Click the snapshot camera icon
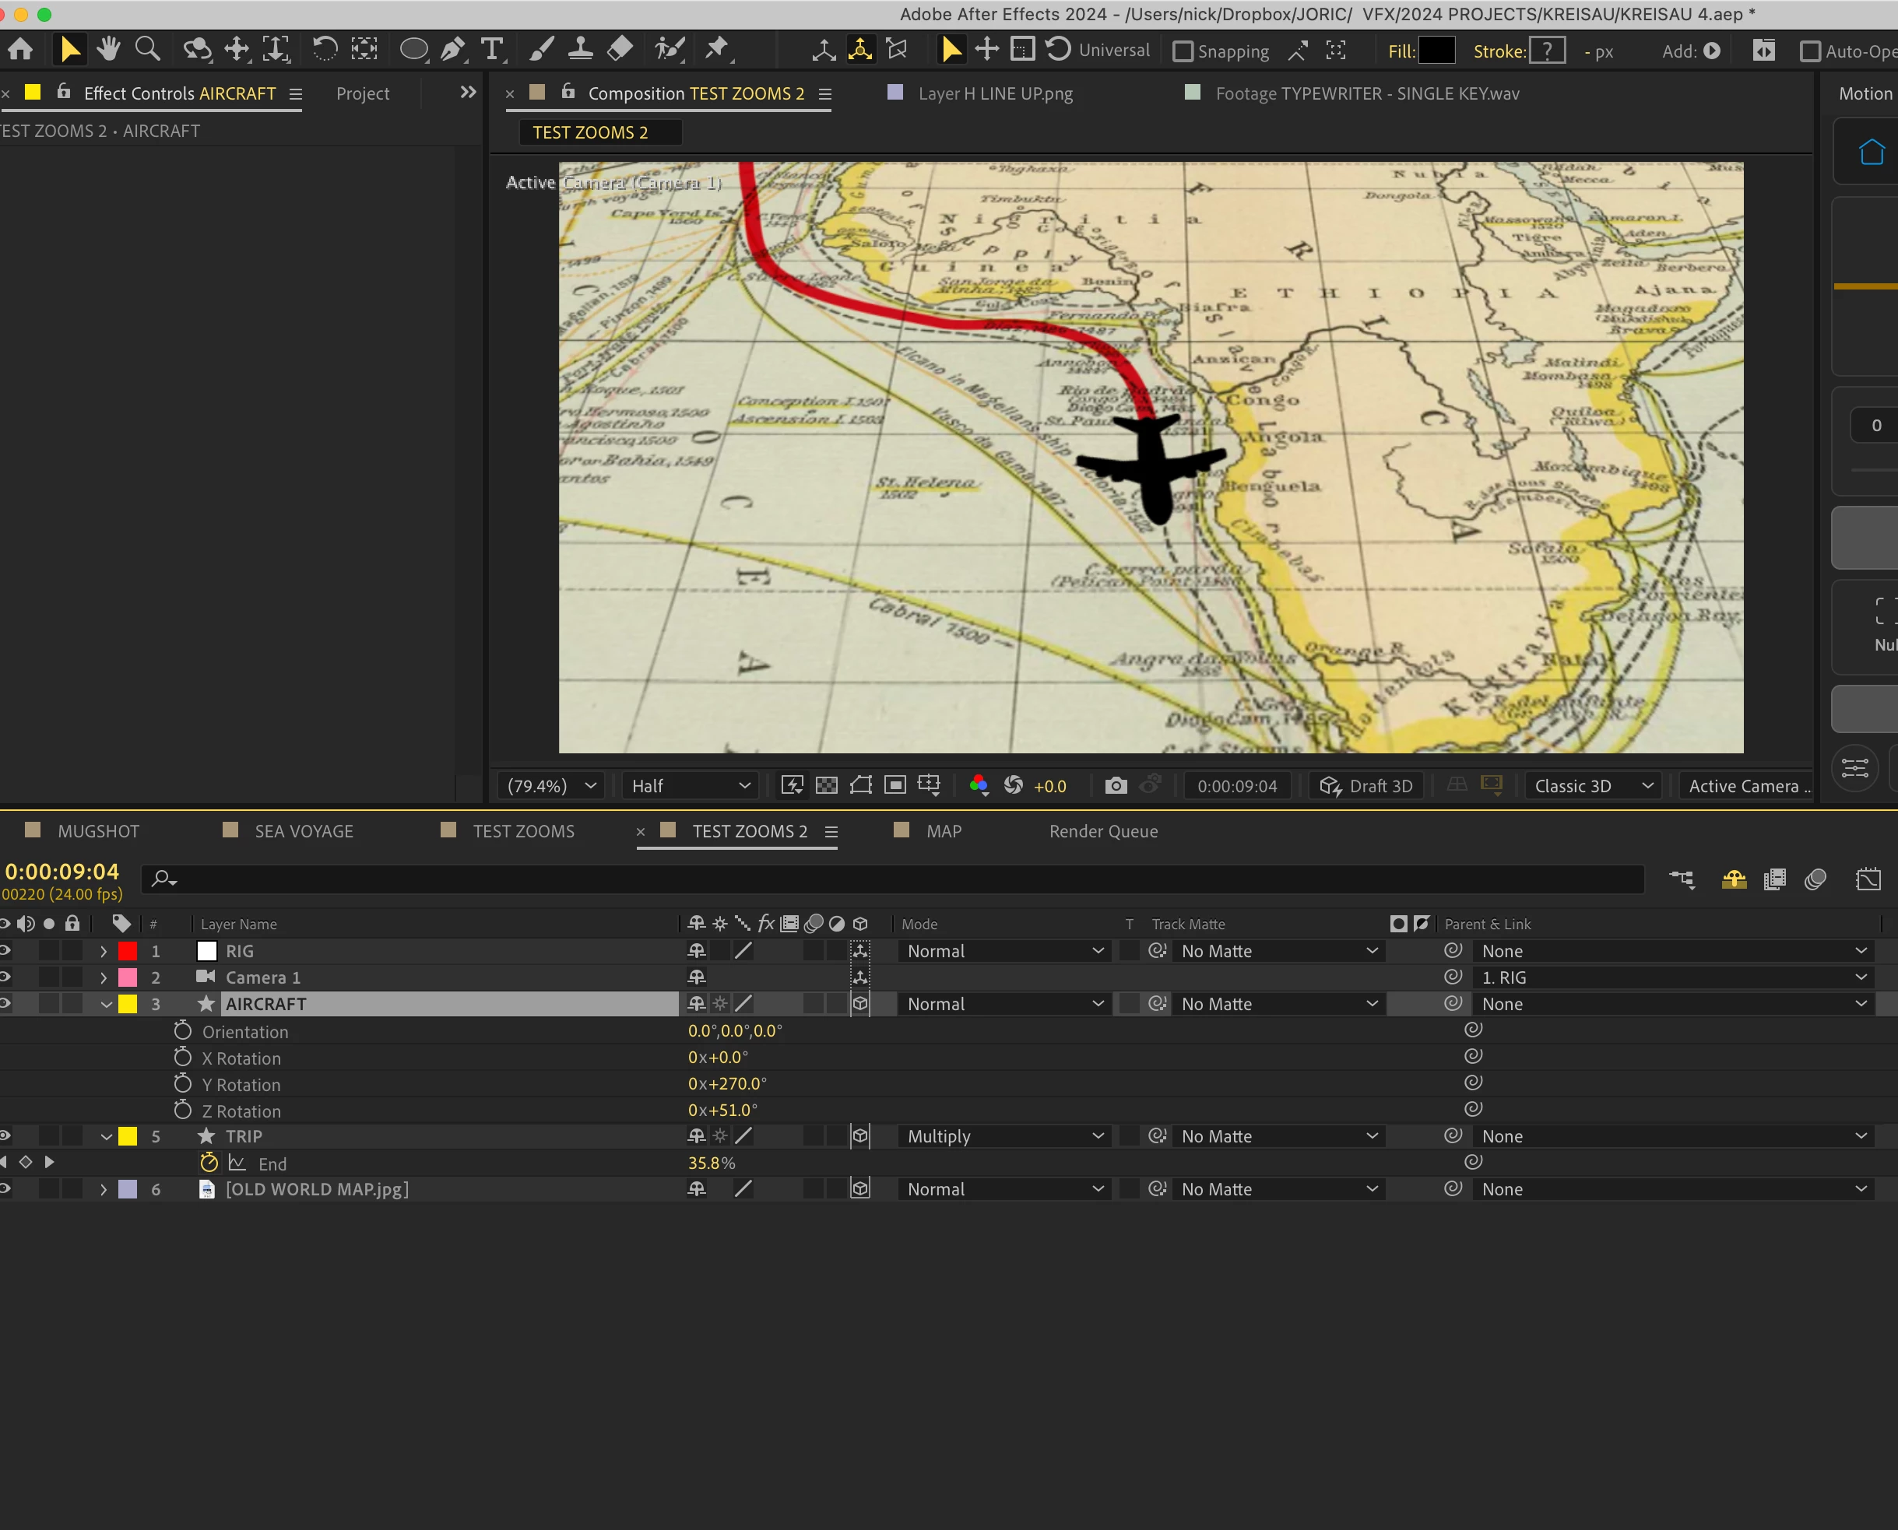The image size is (1898, 1530). tap(1115, 785)
